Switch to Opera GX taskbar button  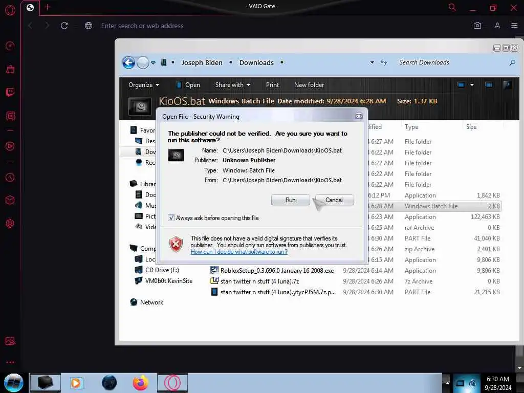click(x=172, y=383)
